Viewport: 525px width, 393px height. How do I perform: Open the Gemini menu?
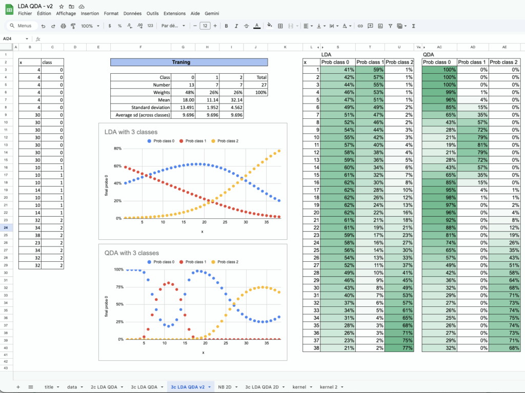(x=212, y=13)
